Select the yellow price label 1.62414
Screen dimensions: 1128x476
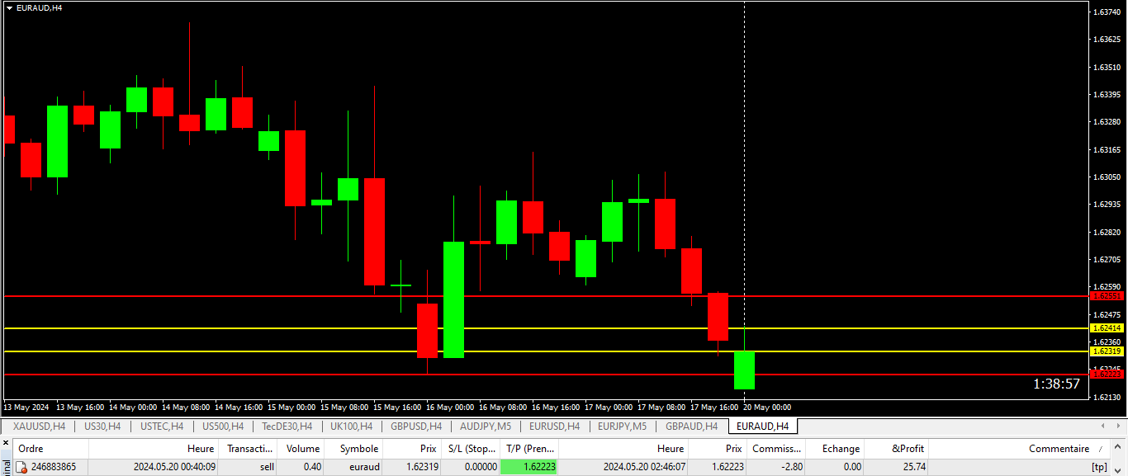point(1107,328)
